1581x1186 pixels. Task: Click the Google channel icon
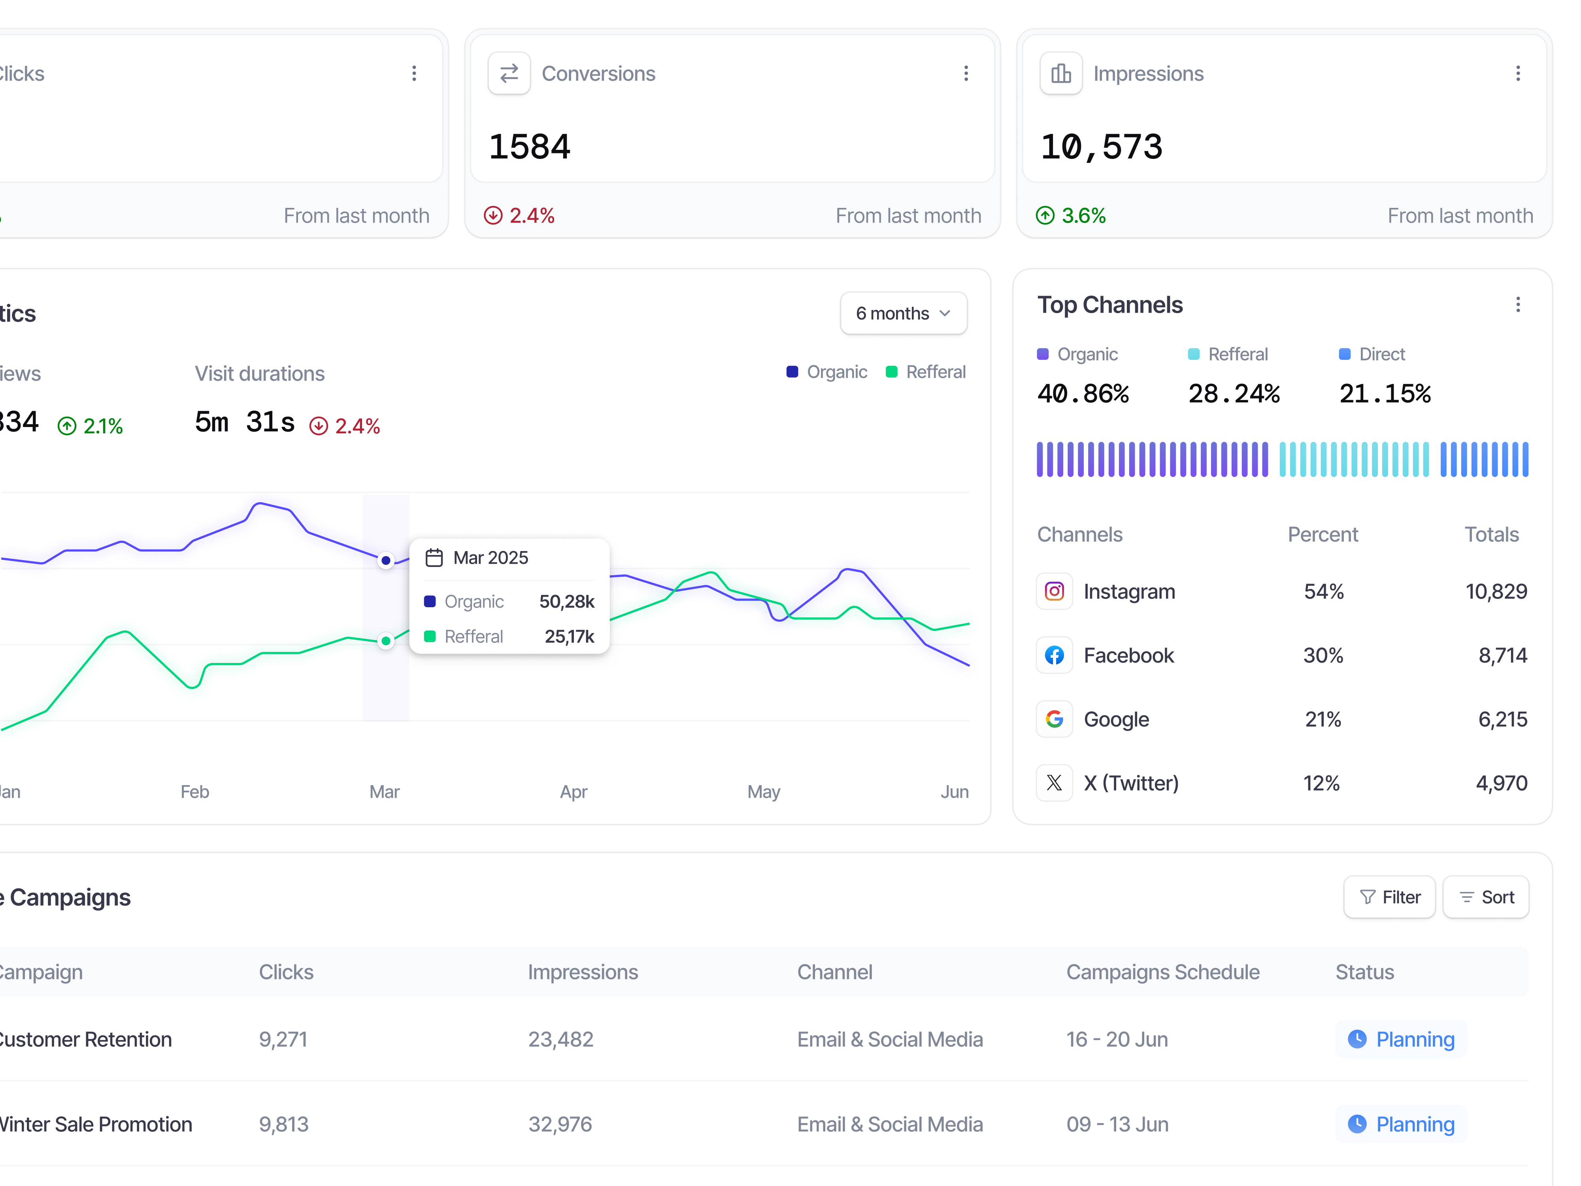(1054, 718)
